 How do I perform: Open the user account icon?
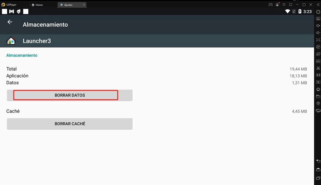[277, 5]
